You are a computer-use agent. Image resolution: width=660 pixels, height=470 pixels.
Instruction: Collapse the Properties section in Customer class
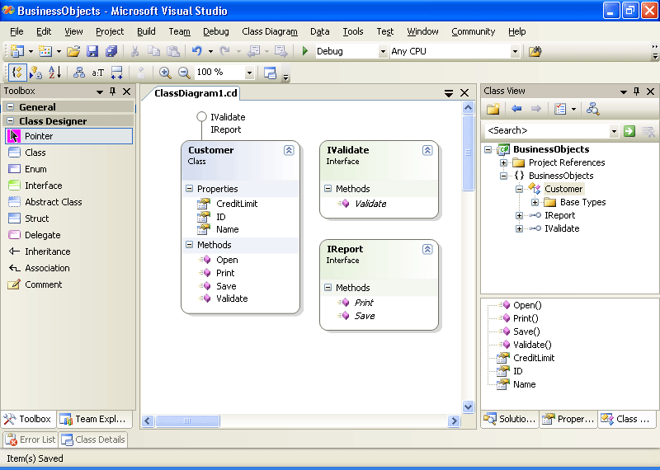click(190, 189)
